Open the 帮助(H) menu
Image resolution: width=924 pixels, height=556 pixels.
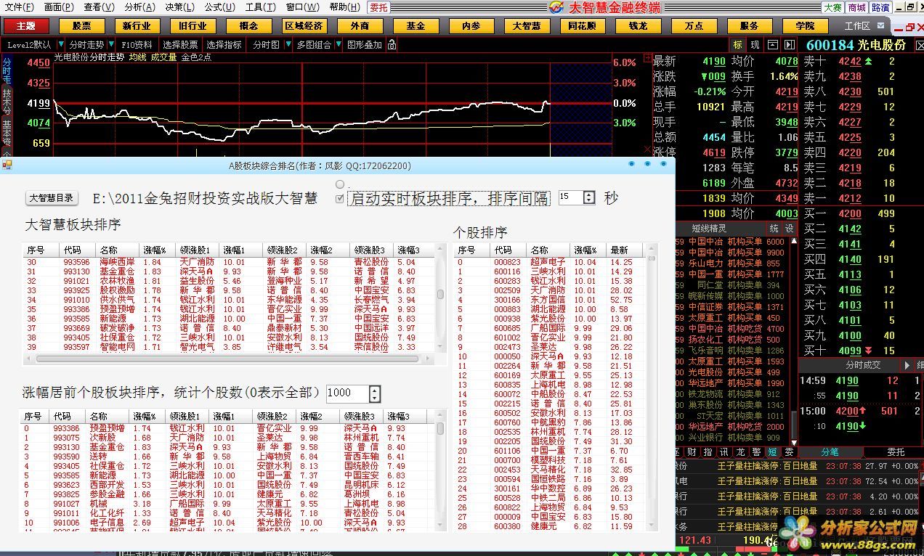[x=345, y=7]
